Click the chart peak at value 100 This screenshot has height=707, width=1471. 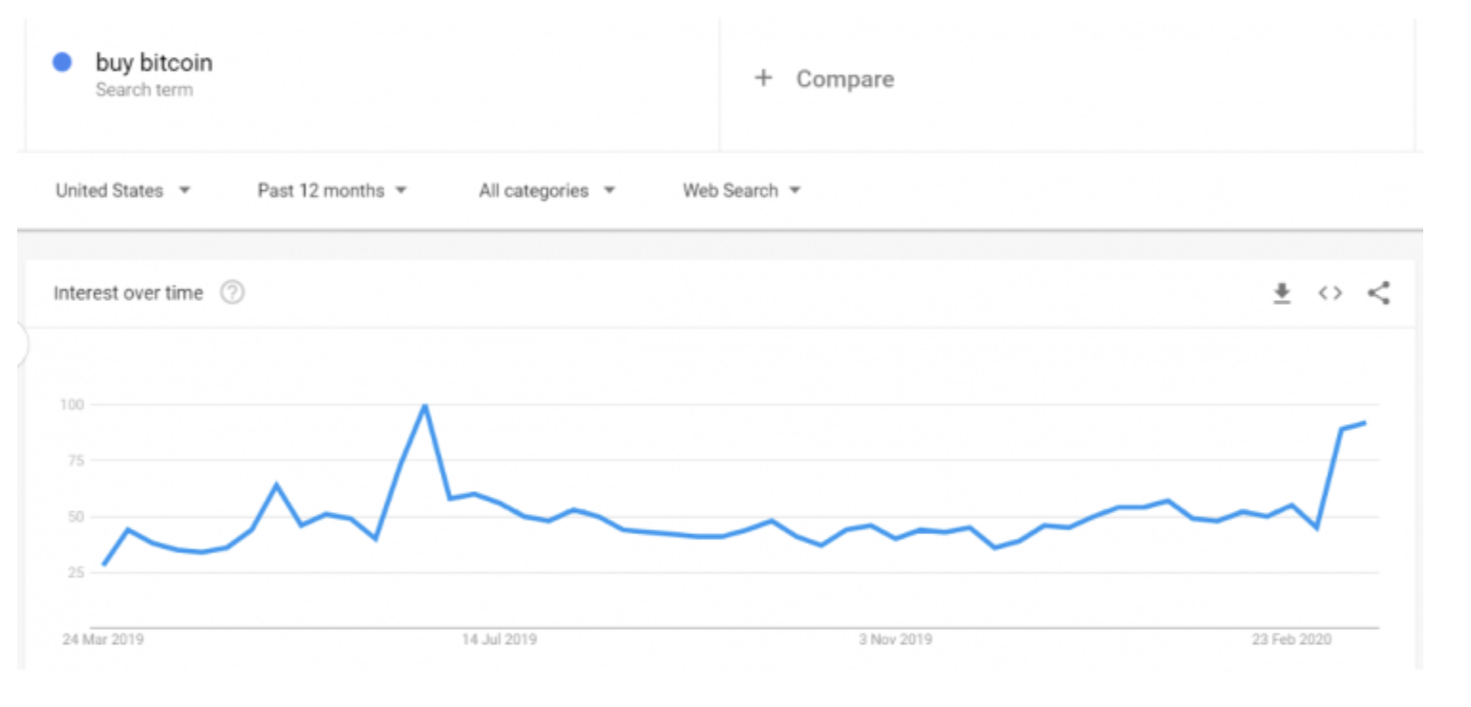pos(423,405)
